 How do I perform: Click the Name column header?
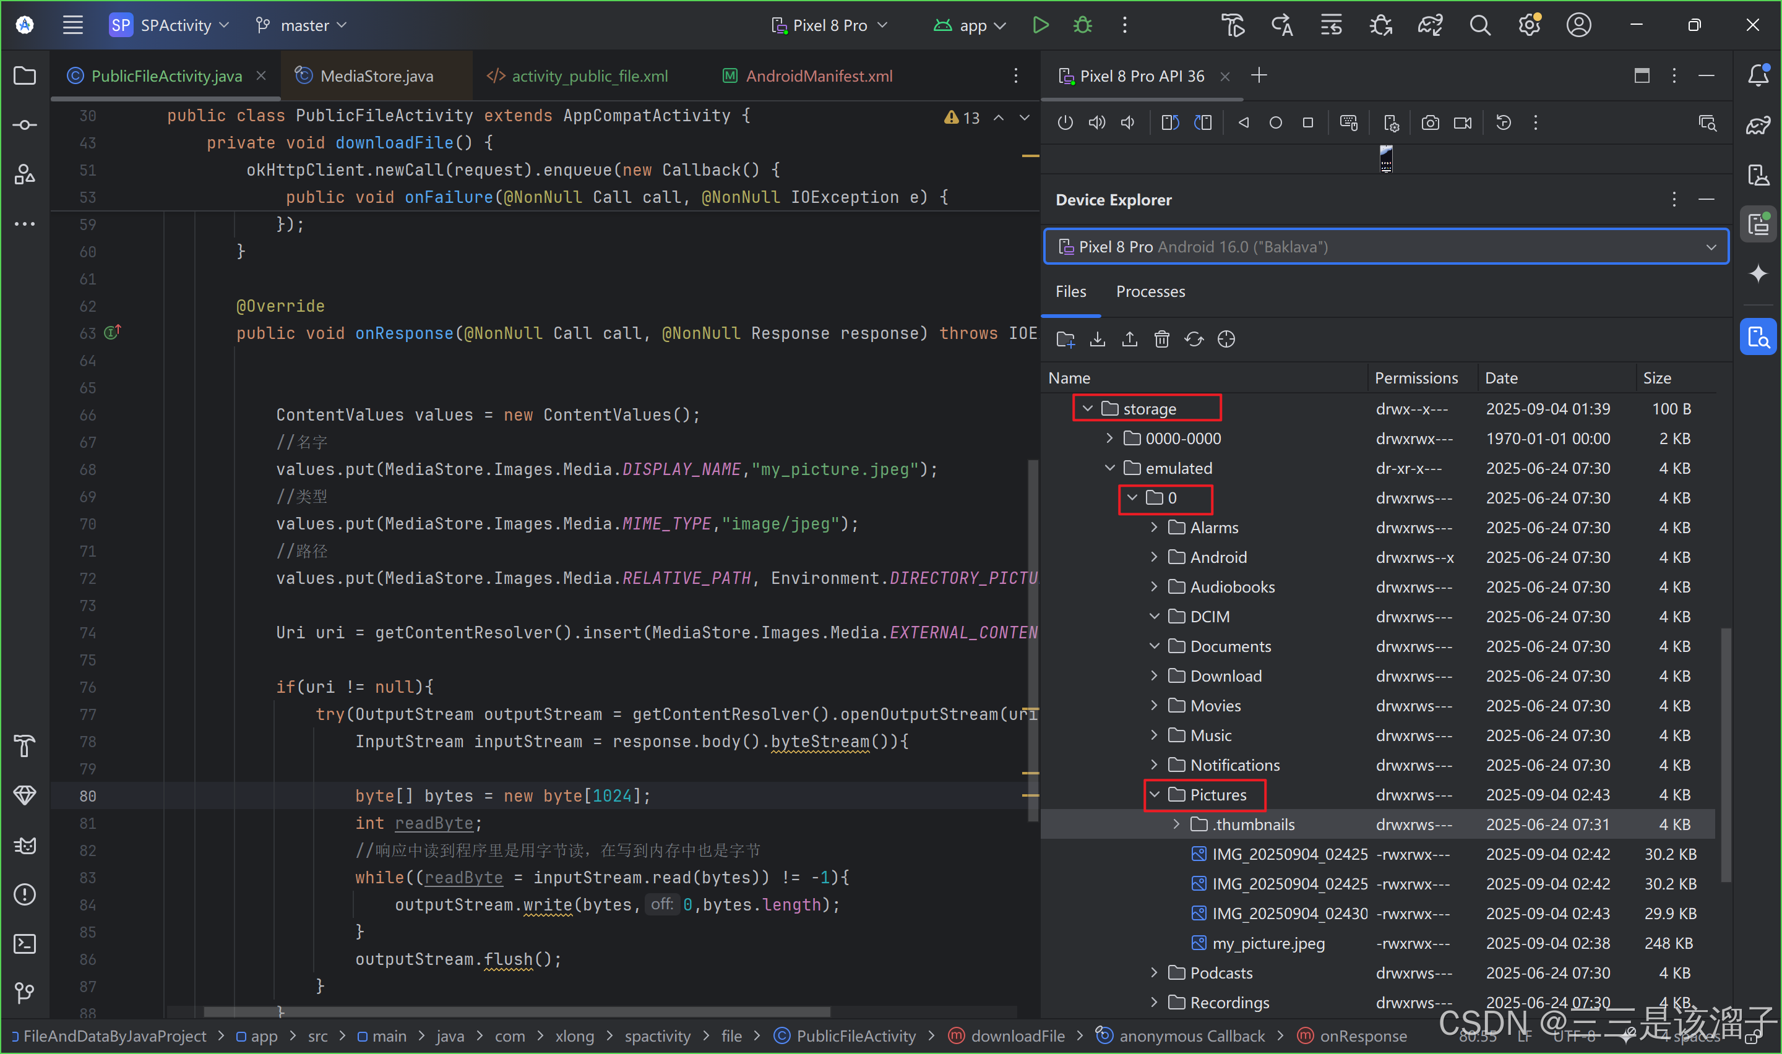point(1205,378)
